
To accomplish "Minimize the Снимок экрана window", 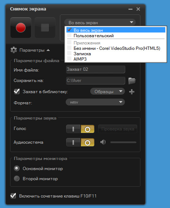I will point(131,9).
